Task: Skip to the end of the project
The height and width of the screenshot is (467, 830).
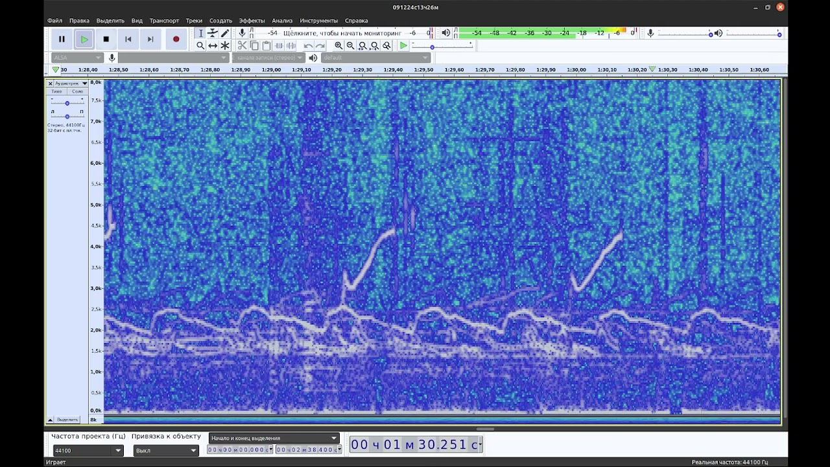Action: click(x=150, y=39)
